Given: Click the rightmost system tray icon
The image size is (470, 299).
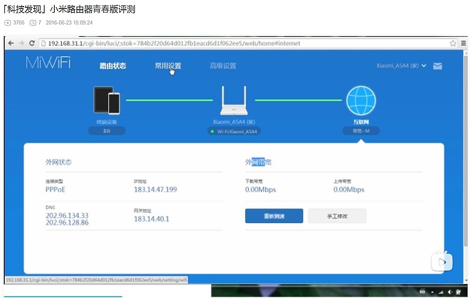Looking at the screenshot, I should tap(458, 292).
